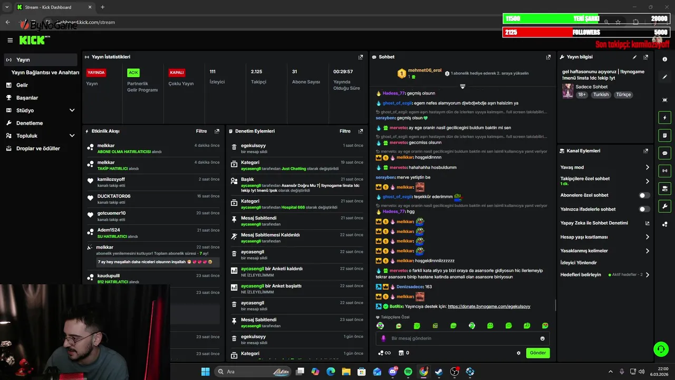Image resolution: width=675 pixels, height=380 pixels.
Task: Show hidden system tray icons
Action: [x=611, y=372]
